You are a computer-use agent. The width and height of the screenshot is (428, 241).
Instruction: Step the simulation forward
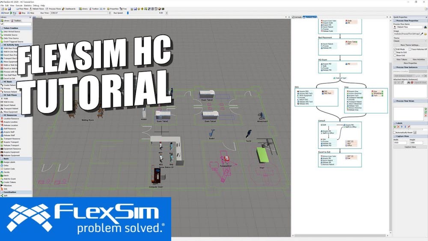[31, 13]
